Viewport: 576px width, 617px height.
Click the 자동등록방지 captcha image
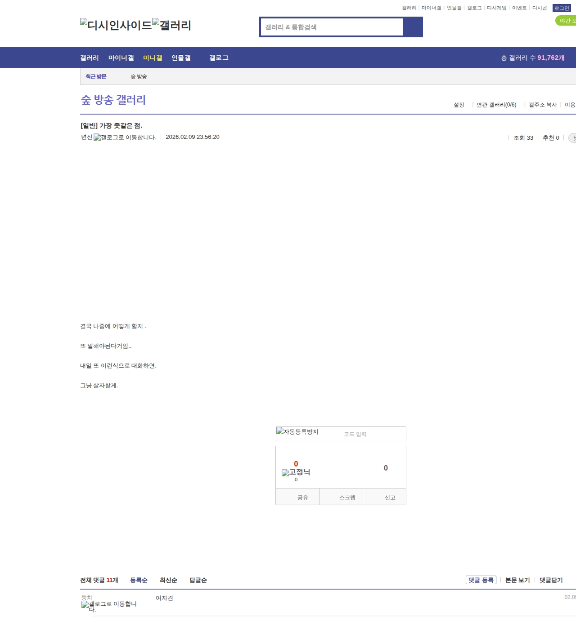pos(297,432)
